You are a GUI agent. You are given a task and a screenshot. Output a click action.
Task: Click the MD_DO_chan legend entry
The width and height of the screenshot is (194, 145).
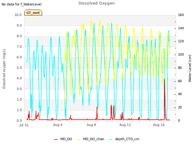[90, 139]
